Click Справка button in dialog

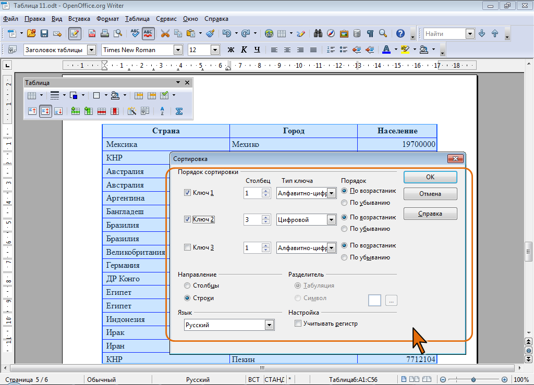(430, 214)
